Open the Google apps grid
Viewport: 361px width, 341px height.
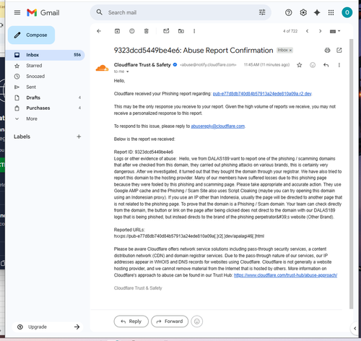tap(331, 12)
